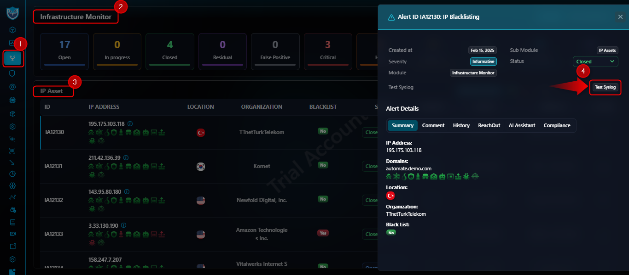Click Newfold Digital, Inc. organization cell
The width and height of the screenshot is (629, 275).
pyautogui.click(x=262, y=200)
